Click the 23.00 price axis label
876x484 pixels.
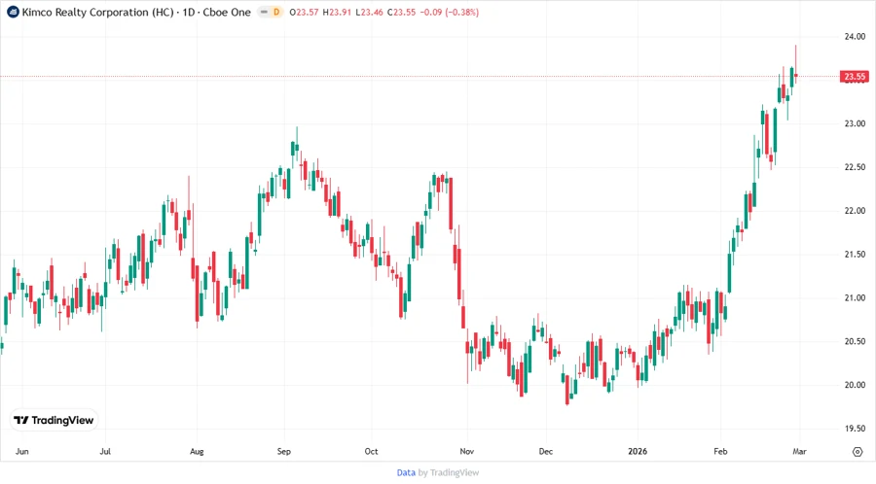pyautogui.click(x=855, y=123)
